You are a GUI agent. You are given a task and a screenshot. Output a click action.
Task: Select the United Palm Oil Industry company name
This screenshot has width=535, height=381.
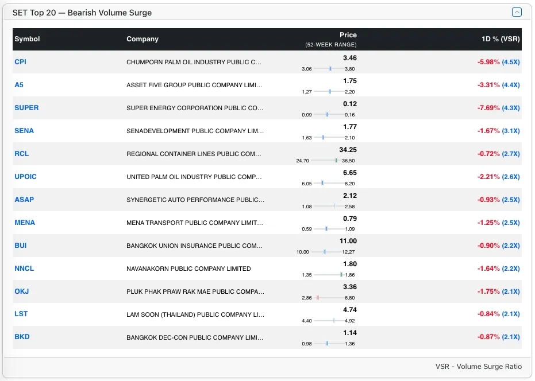pos(194,177)
